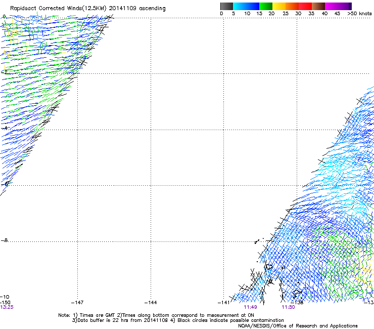Click the '-144' longitude axis label
Image resolution: width=374 pixels, height=329 pixels.
click(x=151, y=303)
